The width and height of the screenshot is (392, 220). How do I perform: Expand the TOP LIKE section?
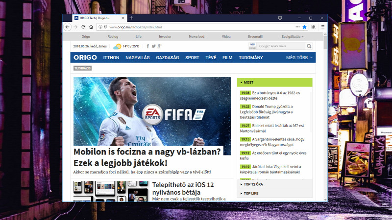click(274, 193)
